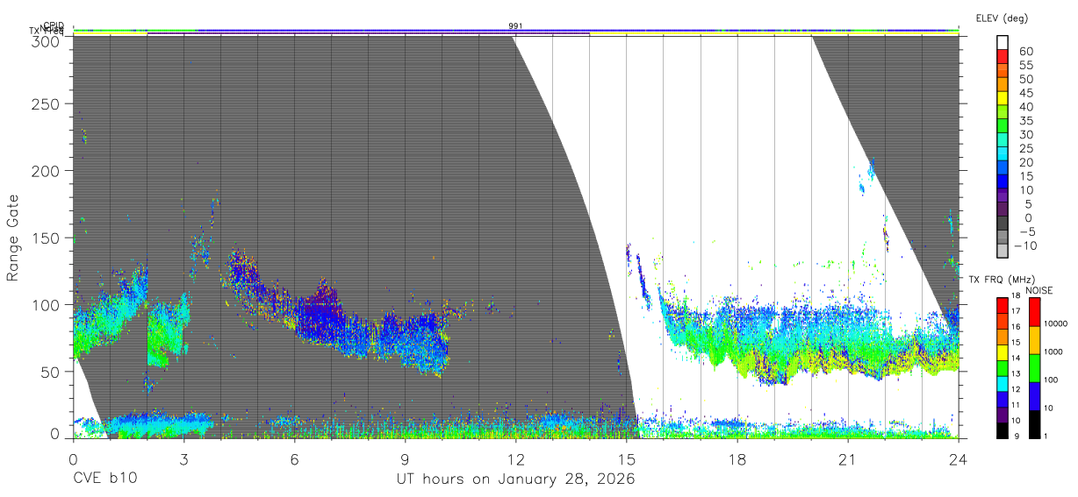Click the "200" tick on Range Gate axis
Screen dimensions: 1078x497
46,170
